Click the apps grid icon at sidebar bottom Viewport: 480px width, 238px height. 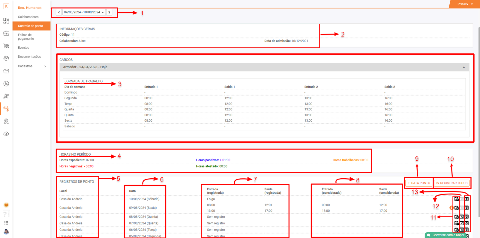click(6, 223)
